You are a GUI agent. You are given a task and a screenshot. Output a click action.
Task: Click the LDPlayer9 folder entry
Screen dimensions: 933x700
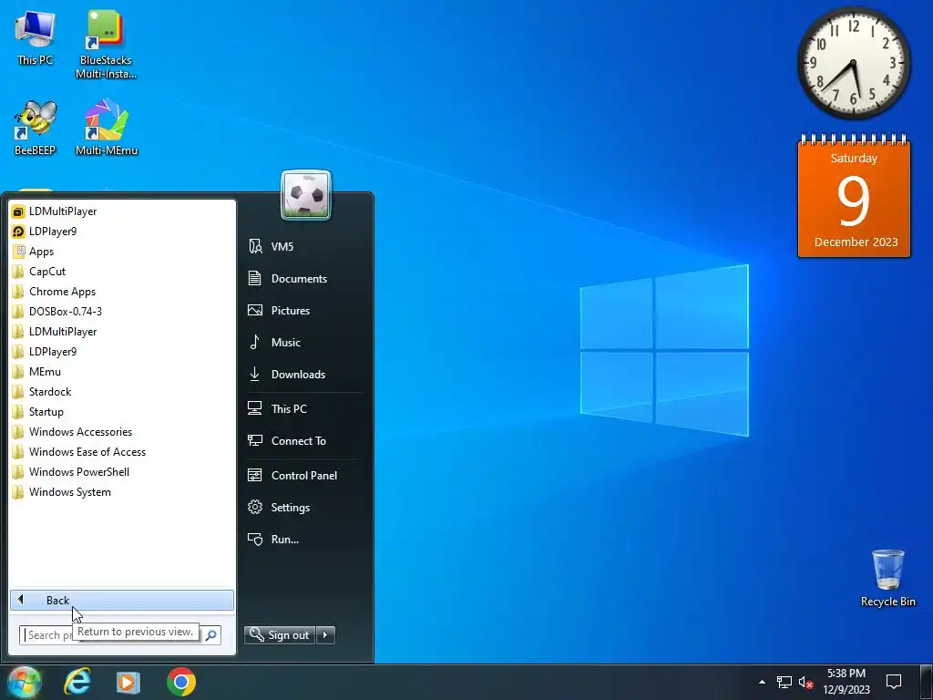(122, 352)
